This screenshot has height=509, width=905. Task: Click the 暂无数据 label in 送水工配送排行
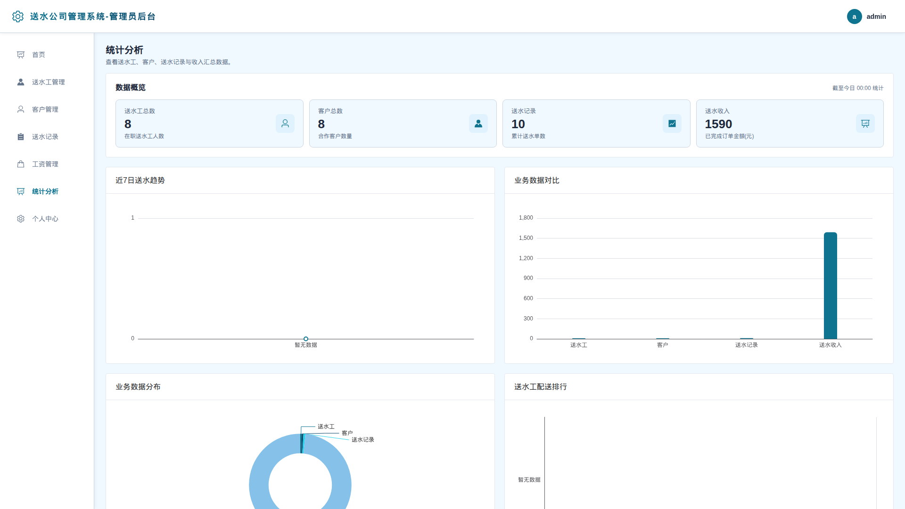(x=529, y=480)
